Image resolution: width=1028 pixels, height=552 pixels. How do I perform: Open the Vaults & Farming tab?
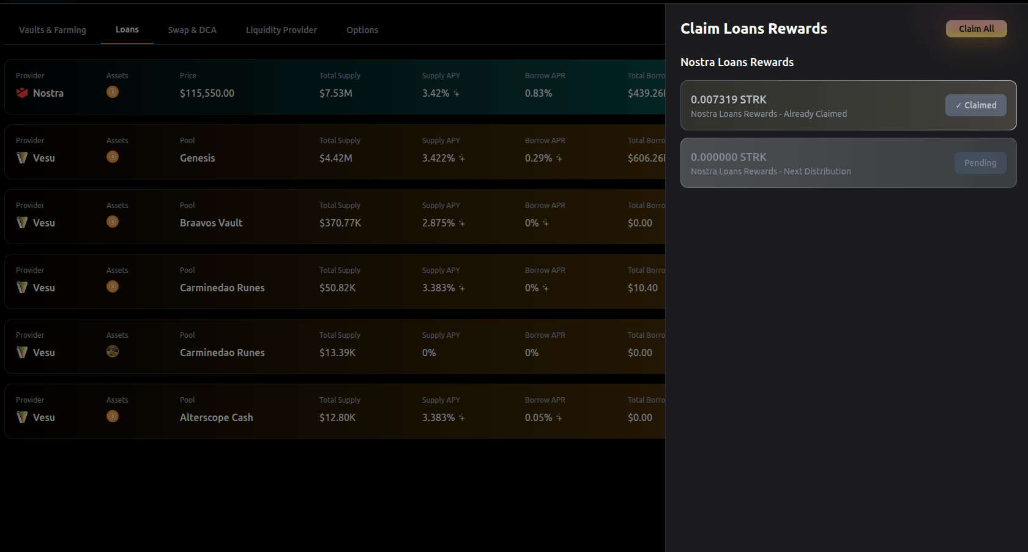(53, 30)
